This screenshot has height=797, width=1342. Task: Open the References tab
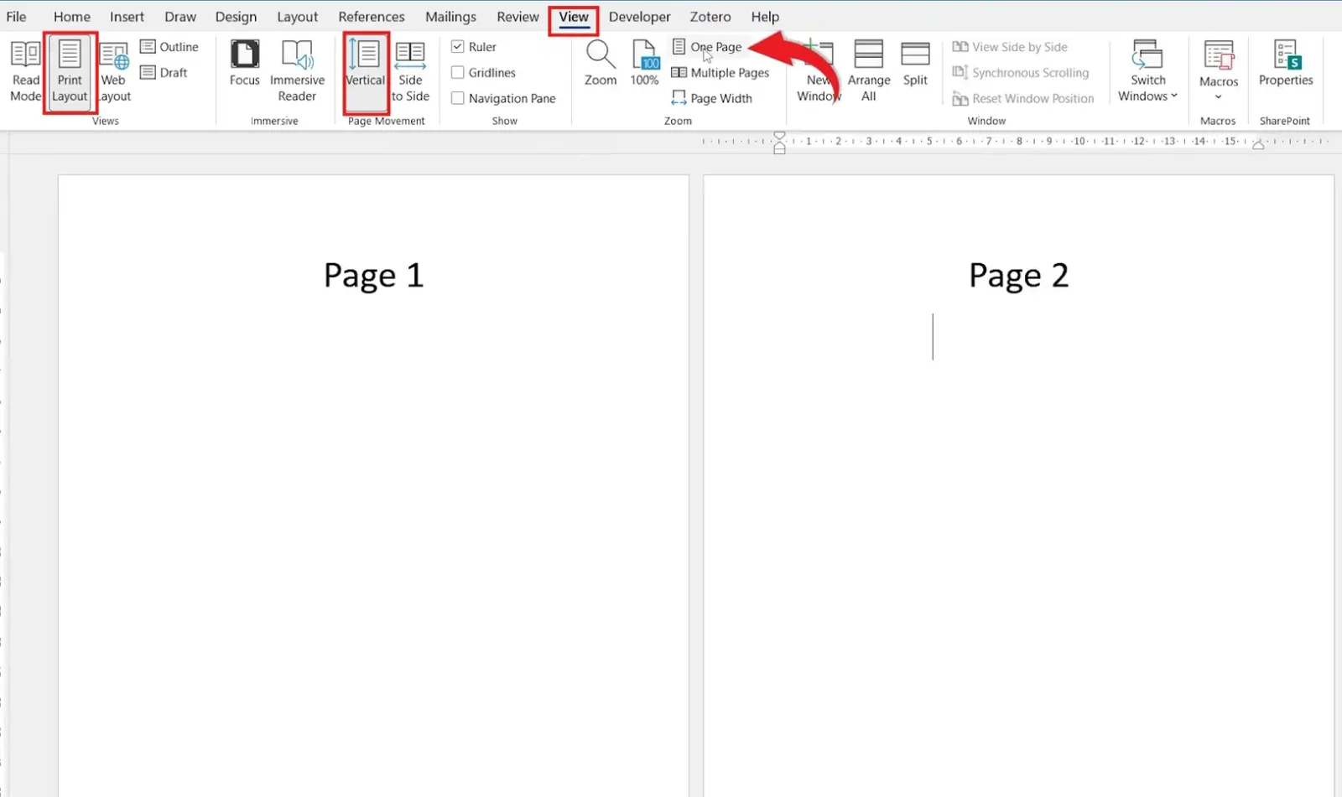point(372,17)
